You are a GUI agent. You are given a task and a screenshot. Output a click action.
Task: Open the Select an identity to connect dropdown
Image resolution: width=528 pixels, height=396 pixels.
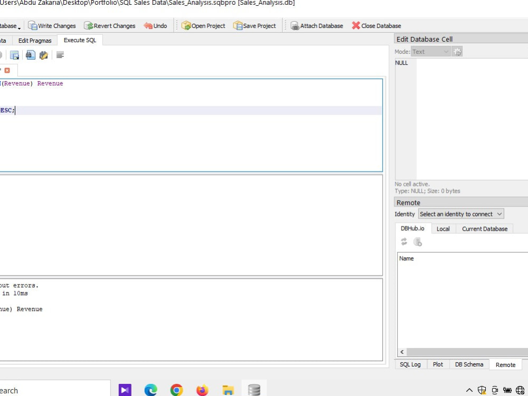point(460,214)
